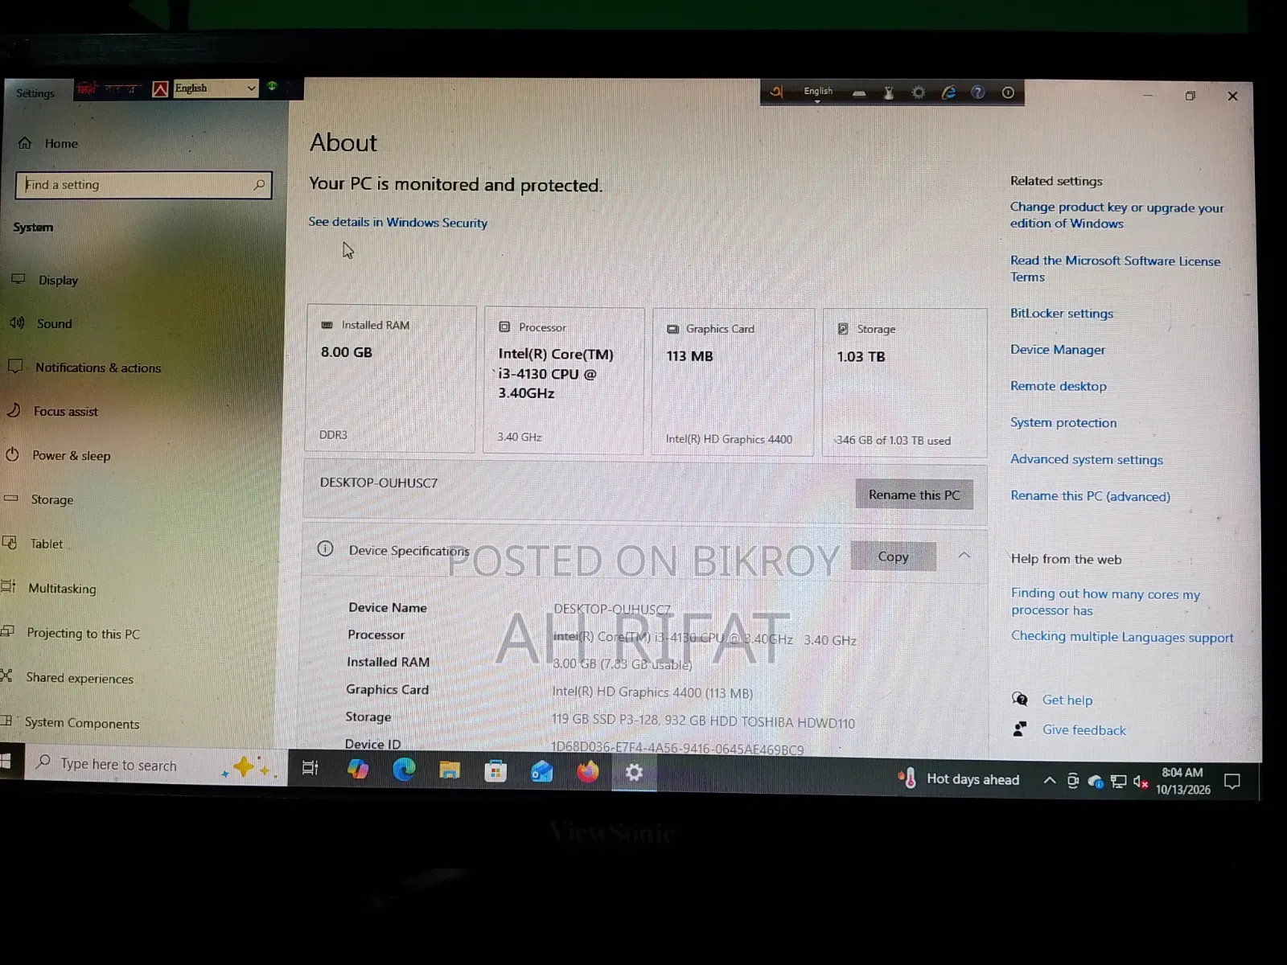Open Outlook from the taskbar

click(541, 772)
